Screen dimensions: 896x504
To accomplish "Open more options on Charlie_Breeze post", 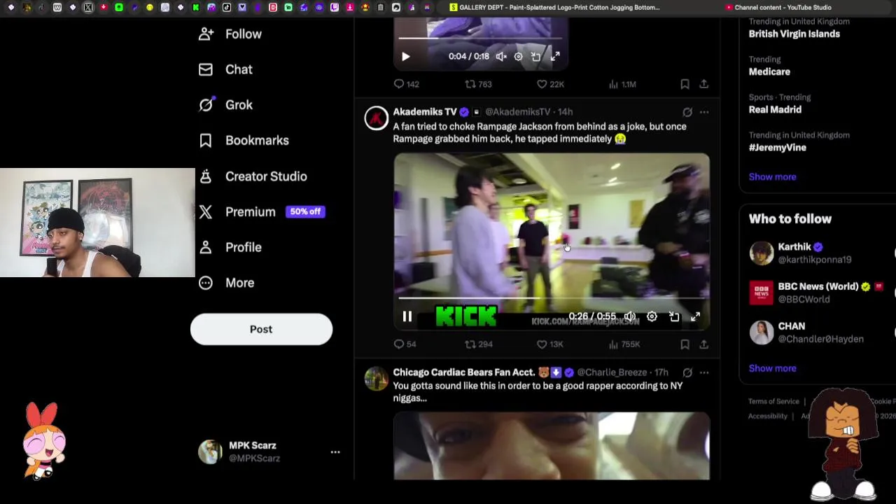I will pos(704,372).
